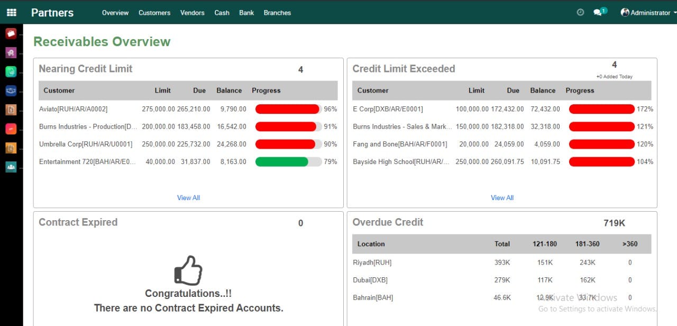Select the red briefcase module in sidebar
The image size is (677, 326).
pyautogui.click(x=11, y=33)
